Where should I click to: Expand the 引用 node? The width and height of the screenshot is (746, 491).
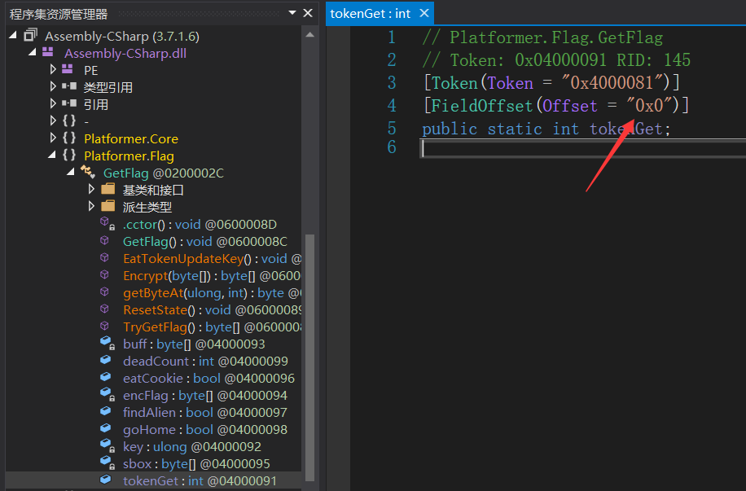click(x=53, y=103)
